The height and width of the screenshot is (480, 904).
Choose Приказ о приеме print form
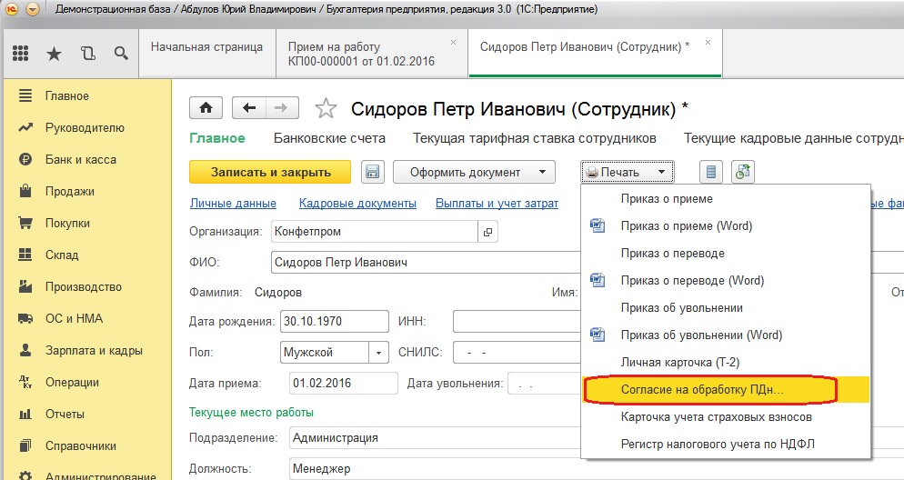coord(725,199)
